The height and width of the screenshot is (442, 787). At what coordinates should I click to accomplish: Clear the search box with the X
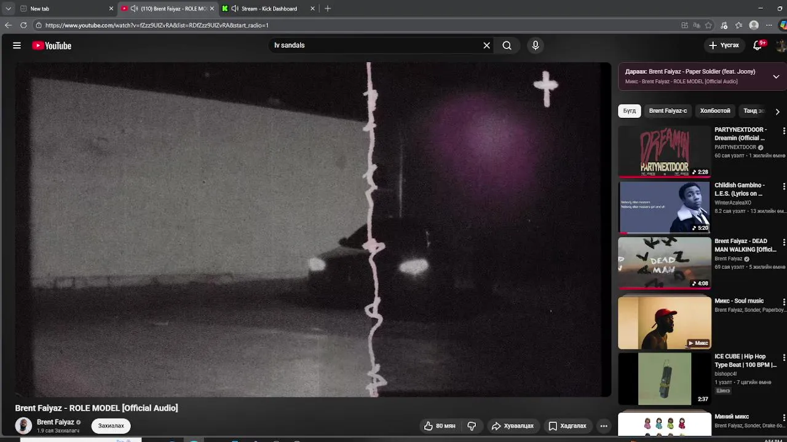pos(486,45)
